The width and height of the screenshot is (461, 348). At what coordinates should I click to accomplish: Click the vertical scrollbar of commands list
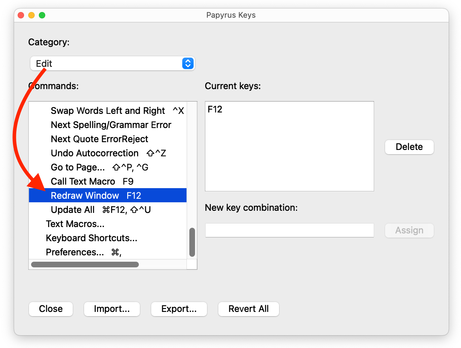[x=192, y=242]
